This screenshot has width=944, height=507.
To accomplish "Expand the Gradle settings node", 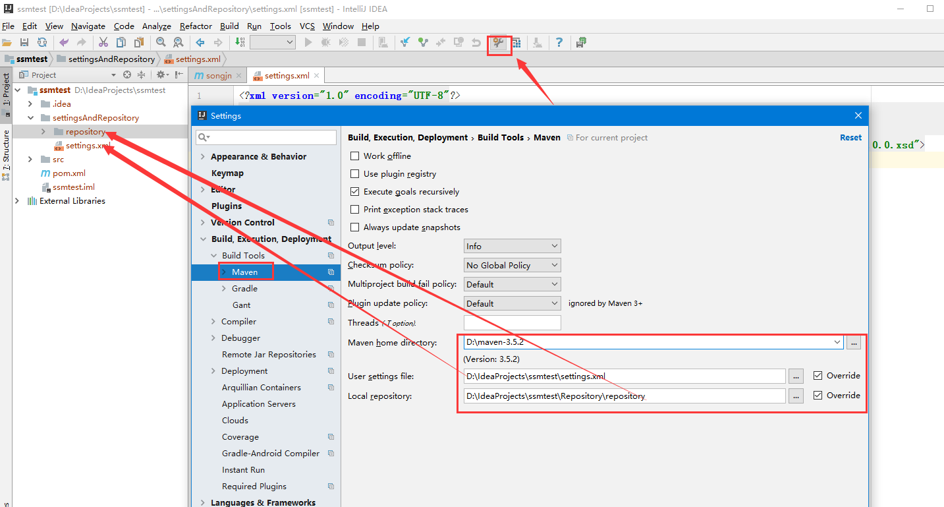I will coord(224,289).
